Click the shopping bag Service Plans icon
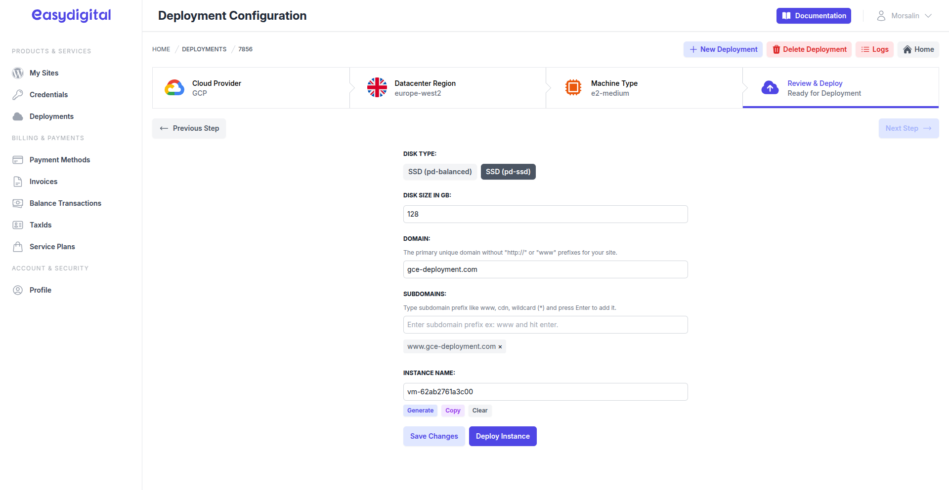 tap(18, 247)
